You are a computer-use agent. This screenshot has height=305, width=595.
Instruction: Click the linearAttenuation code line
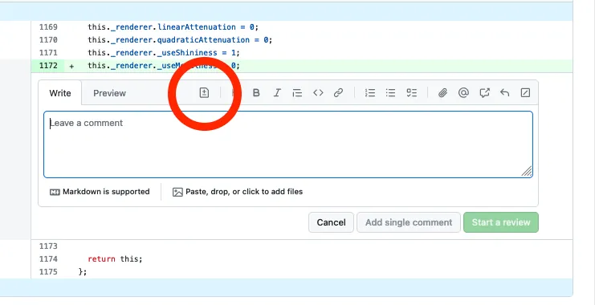[173, 27]
